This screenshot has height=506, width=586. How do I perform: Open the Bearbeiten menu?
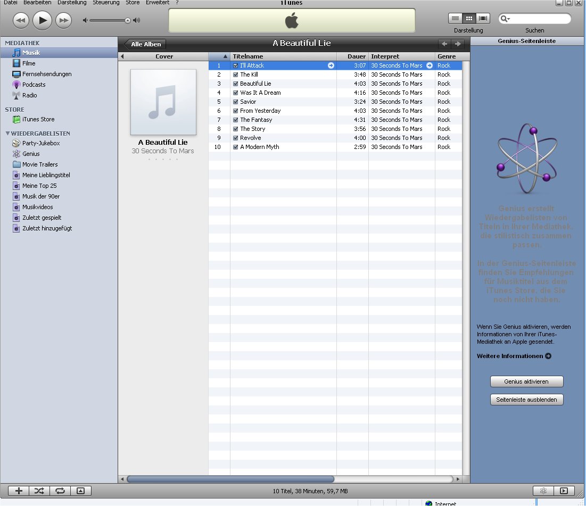(x=37, y=3)
